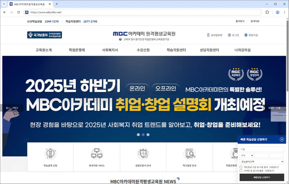Click the site info icon in address bar

pos(27,12)
